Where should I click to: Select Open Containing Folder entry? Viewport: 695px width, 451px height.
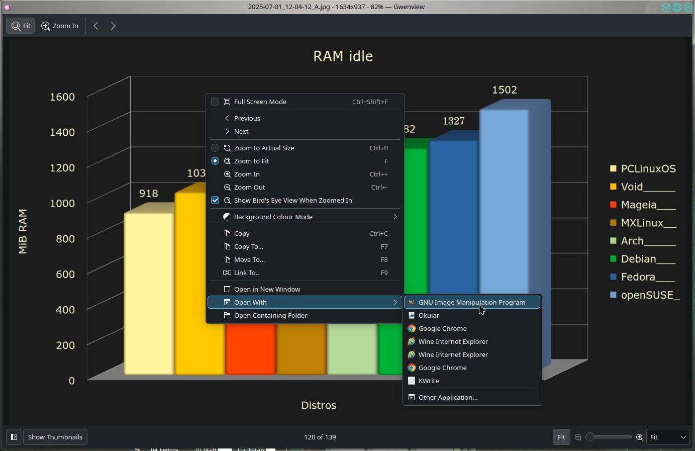305,315
